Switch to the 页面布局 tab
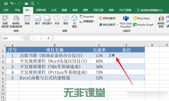169x101 pixels. coord(41,10)
